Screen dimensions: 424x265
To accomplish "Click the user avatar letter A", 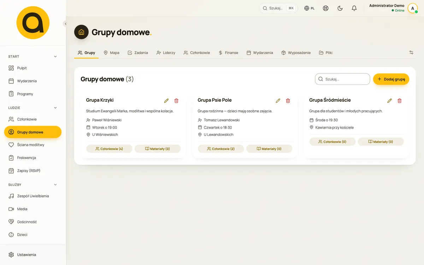I will 413,8.
